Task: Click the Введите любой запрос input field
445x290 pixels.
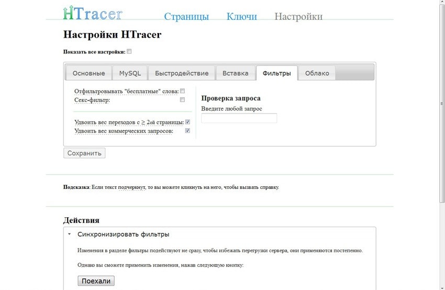Action: 239,118
